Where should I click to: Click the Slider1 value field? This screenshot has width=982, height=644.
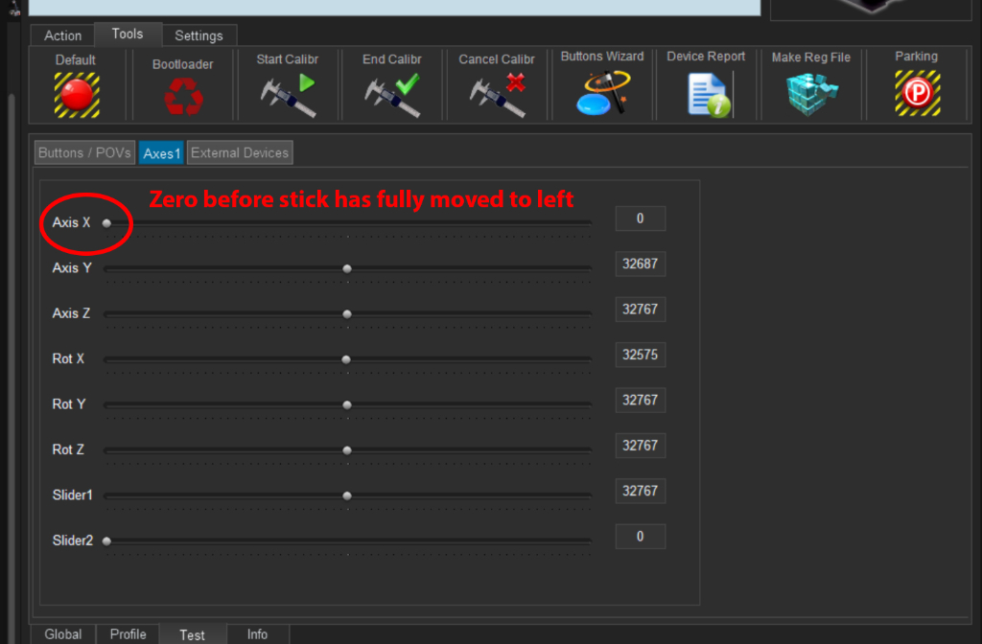click(x=640, y=491)
